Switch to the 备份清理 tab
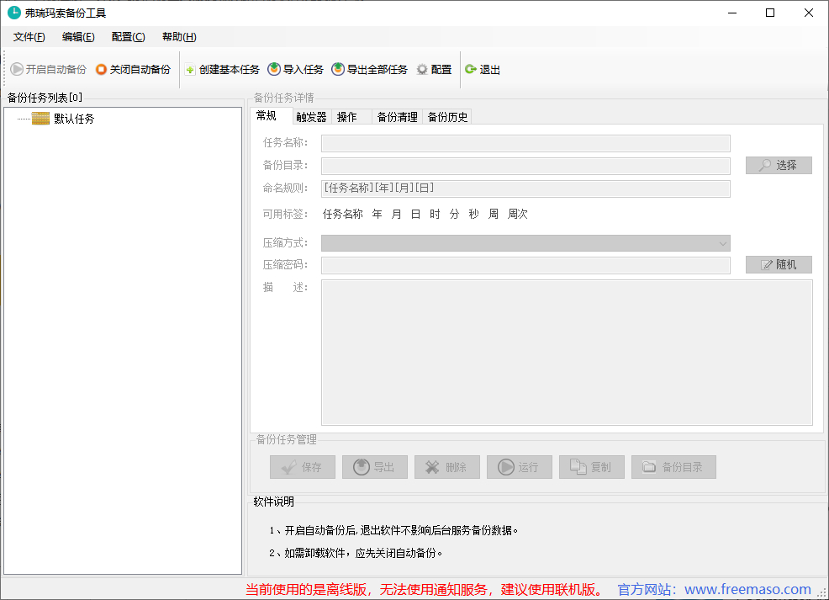Viewport: 829px width, 600px height. pyautogui.click(x=397, y=117)
